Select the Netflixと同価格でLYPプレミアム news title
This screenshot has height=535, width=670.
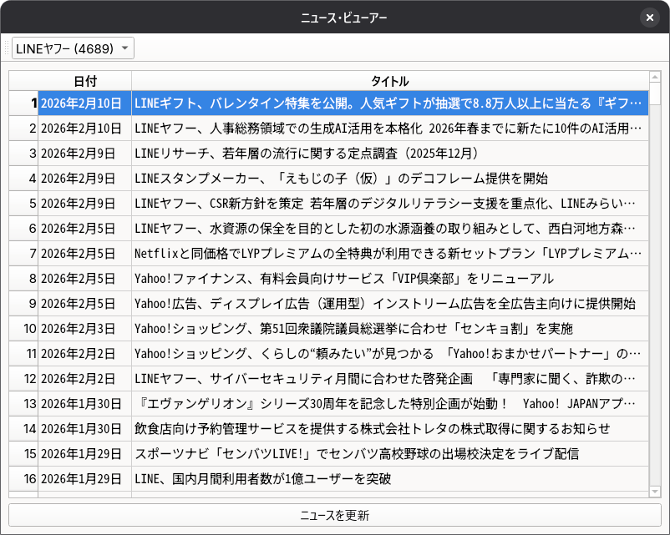pos(389,254)
